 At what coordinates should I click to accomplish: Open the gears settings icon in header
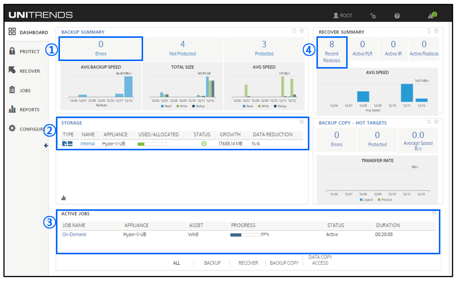[x=373, y=16]
